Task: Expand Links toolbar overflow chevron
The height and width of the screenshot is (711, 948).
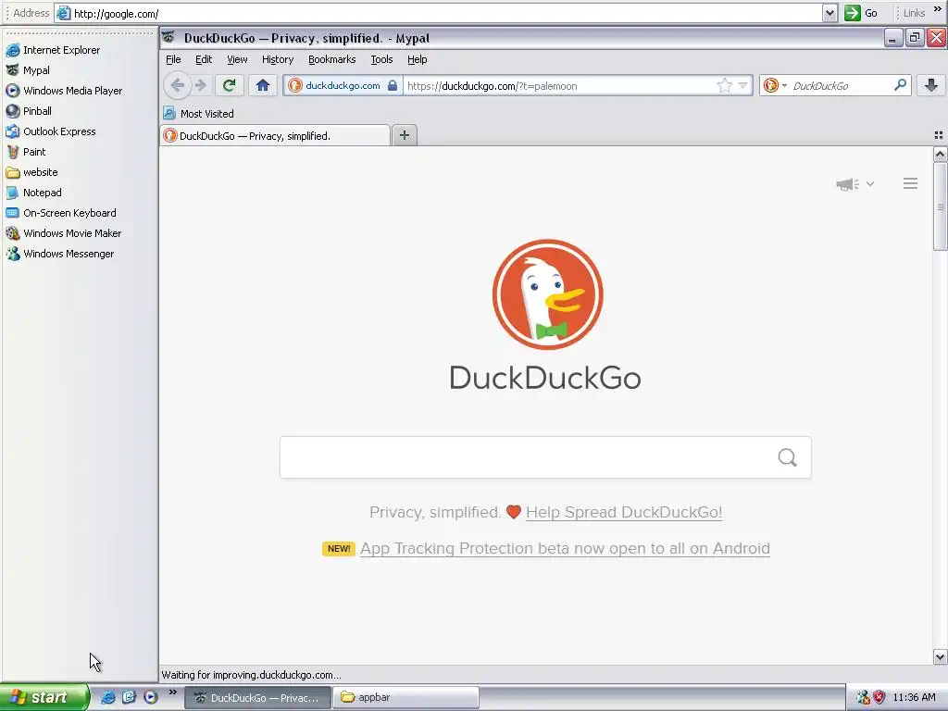Action: click(x=938, y=9)
